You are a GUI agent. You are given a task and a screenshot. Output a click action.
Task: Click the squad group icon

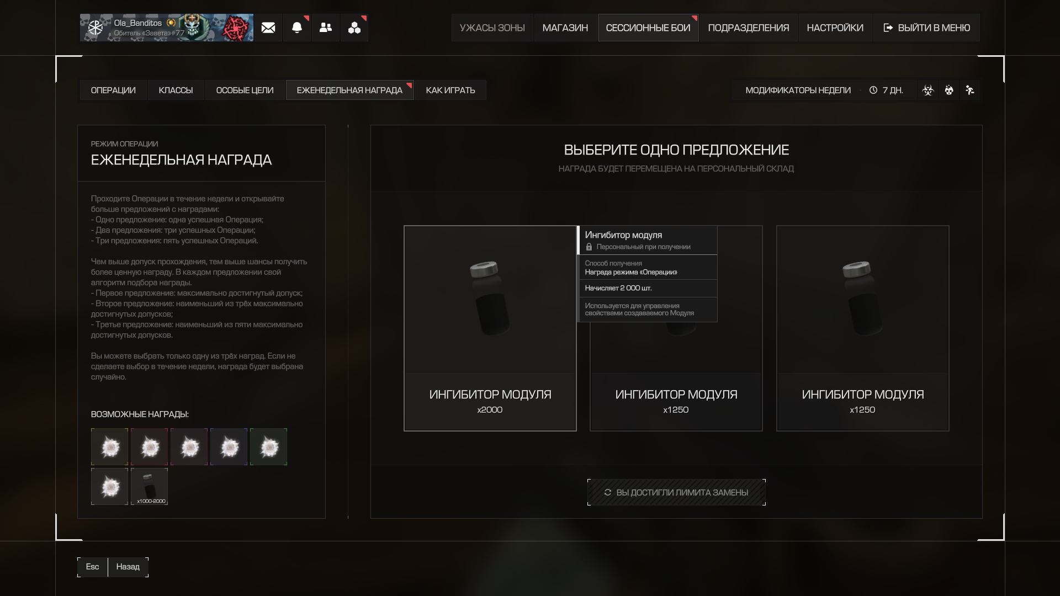354,28
